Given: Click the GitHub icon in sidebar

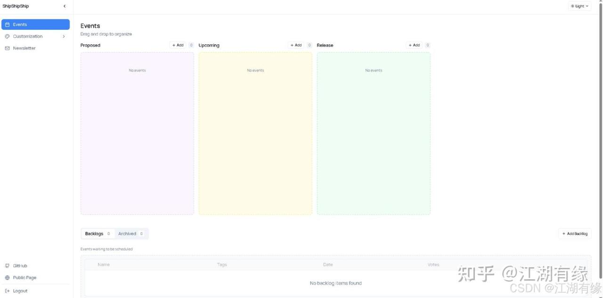Looking at the screenshot, I should pyautogui.click(x=7, y=266).
